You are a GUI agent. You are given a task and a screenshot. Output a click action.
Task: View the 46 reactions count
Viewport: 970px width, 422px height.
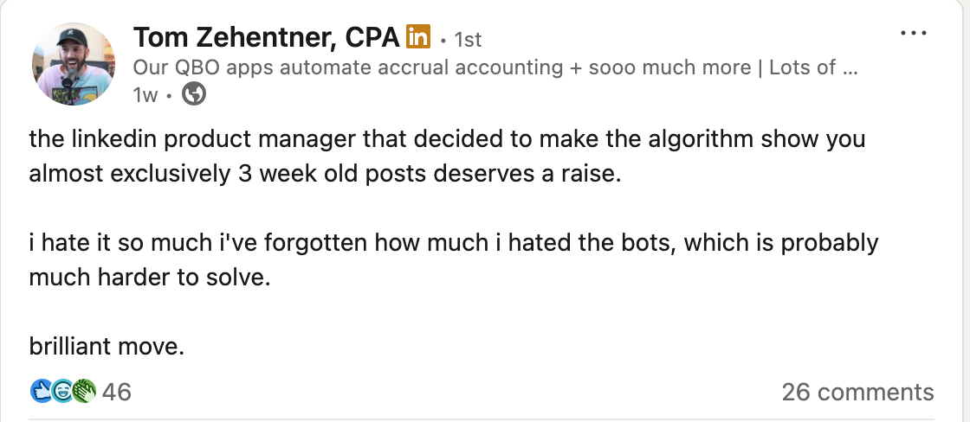[117, 392]
